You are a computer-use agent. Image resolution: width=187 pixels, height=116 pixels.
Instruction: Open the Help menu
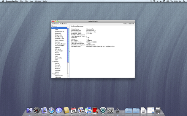point(45,1)
